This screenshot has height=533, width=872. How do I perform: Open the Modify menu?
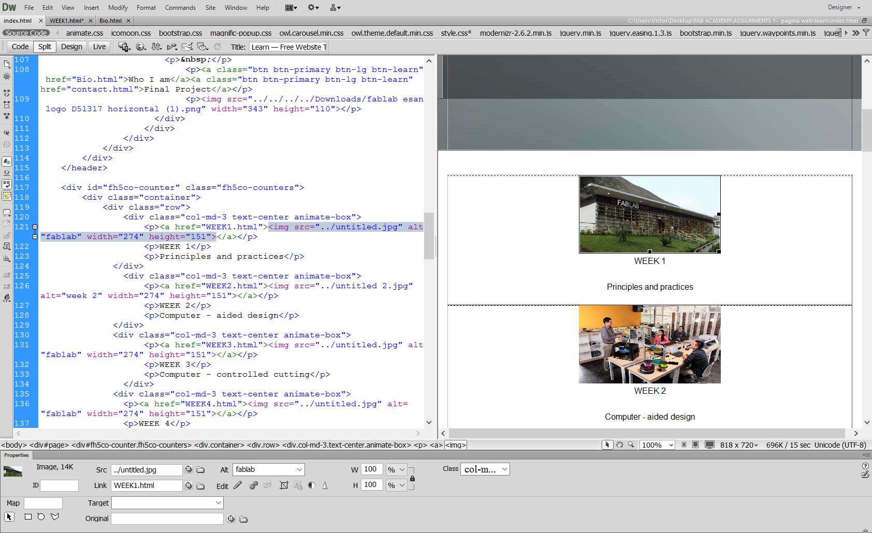[x=118, y=7]
